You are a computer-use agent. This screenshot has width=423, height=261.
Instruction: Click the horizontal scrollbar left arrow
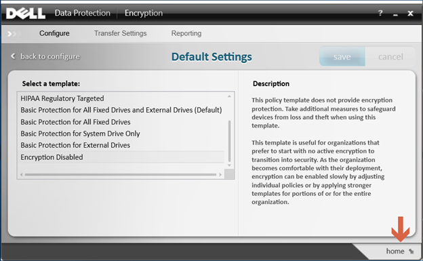click(21, 175)
